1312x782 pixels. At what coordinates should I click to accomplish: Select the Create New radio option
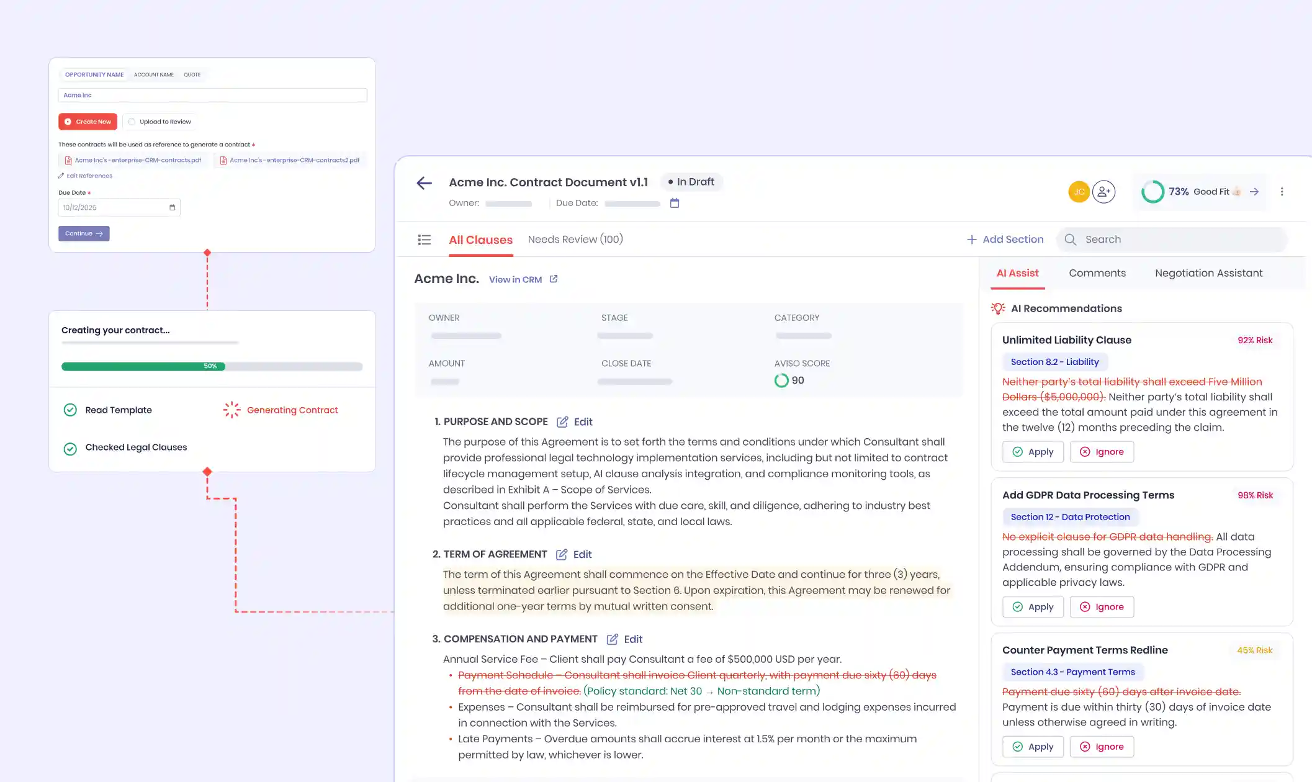point(88,122)
